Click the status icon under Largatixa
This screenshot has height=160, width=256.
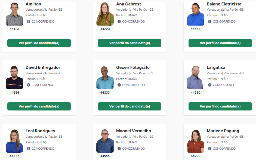pos(210,85)
